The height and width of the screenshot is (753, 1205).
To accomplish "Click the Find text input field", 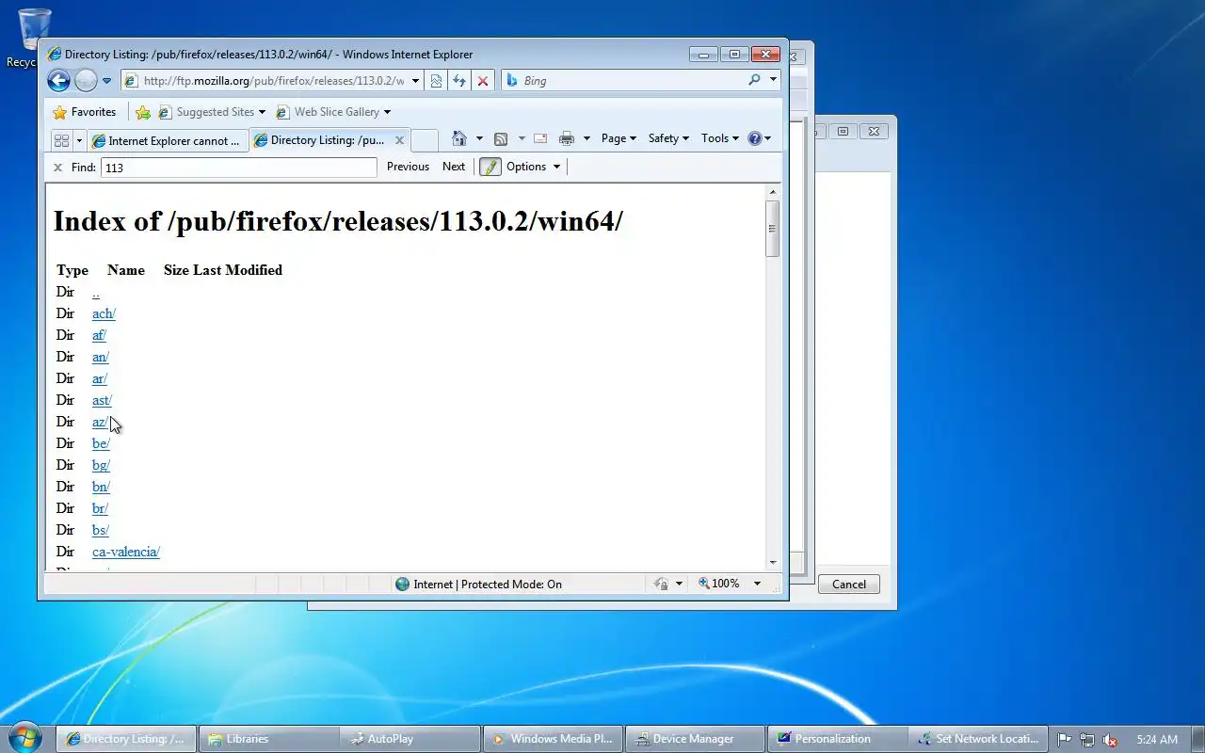I will 239,168.
